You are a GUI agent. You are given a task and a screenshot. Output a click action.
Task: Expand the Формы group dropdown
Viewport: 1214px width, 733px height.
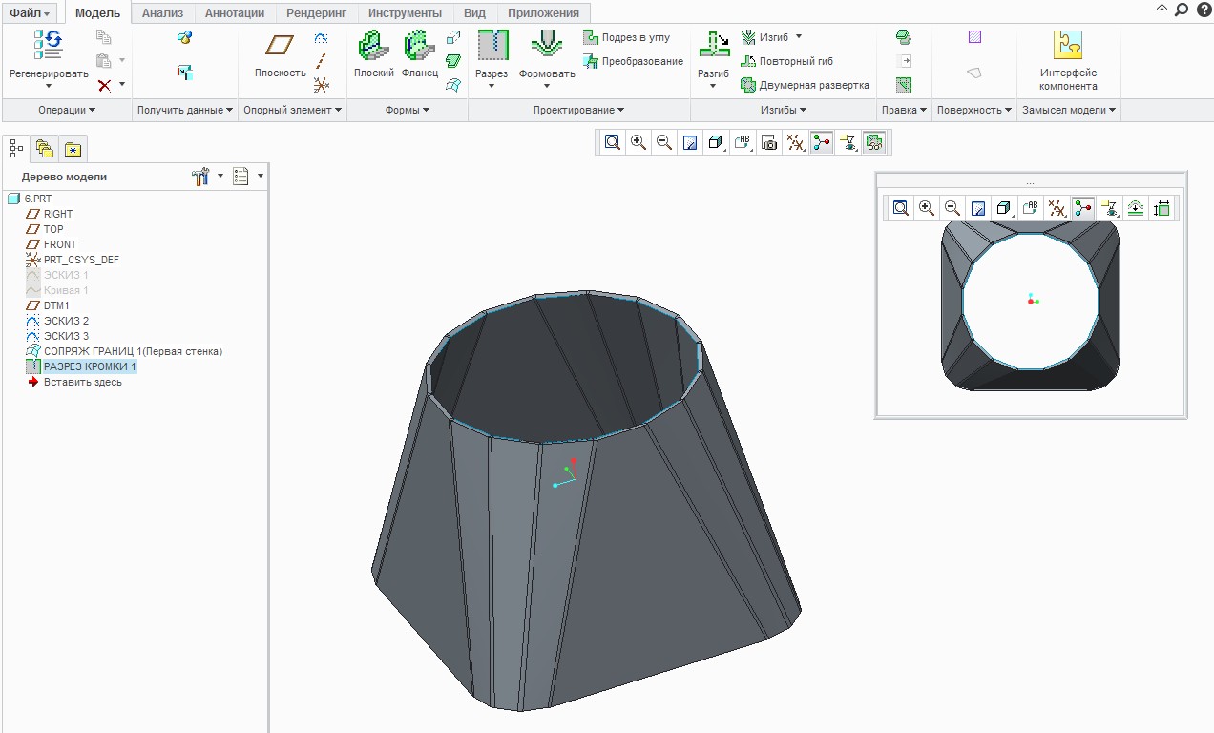pos(408,111)
